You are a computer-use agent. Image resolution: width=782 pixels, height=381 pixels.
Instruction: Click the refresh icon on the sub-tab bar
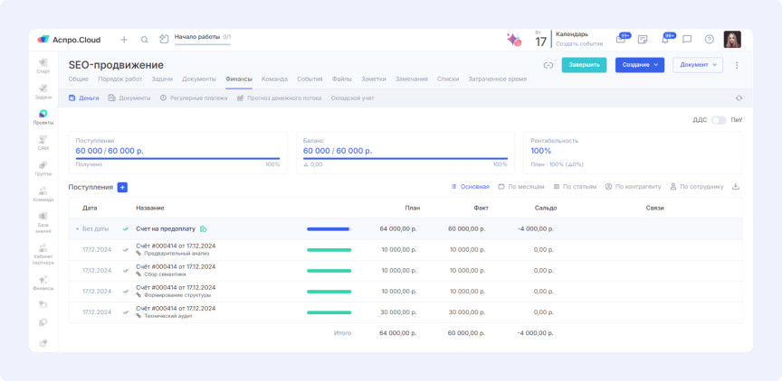click(x=739, y=98)
